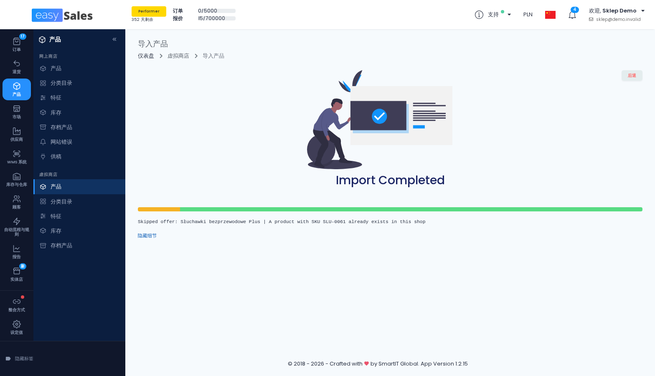Screen dimensions: 655x376
Task: Open 库存 under 虚拟商店
Action: click(79, 231)
